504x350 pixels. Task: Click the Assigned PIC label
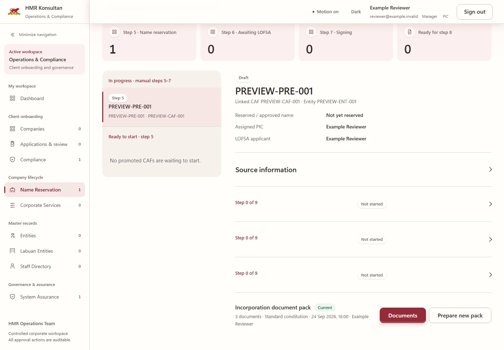click(x=249, y=127)
